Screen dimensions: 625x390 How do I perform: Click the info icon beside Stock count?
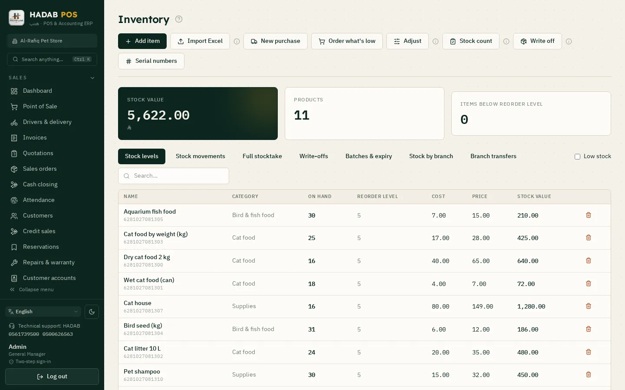pos(506,42)
